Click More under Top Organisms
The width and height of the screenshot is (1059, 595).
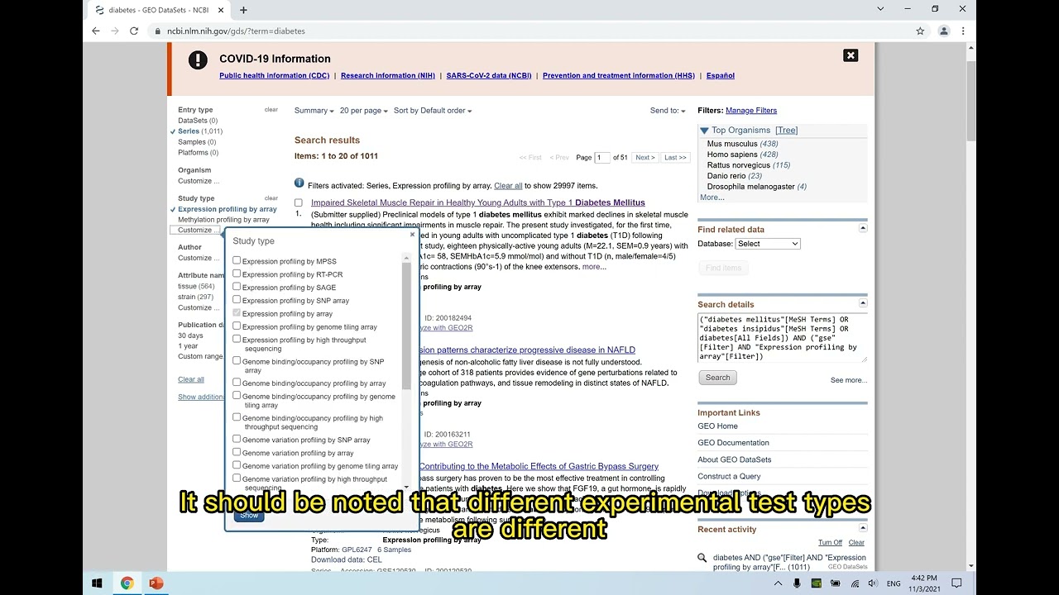pyautogui.click(x=712, y=198)
